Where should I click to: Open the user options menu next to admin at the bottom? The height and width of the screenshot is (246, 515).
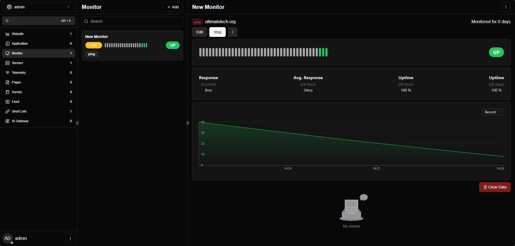[x=70, y=238]
